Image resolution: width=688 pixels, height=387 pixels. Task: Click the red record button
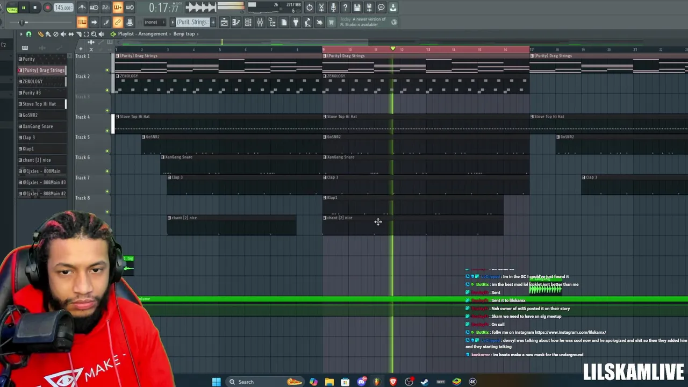47,8
